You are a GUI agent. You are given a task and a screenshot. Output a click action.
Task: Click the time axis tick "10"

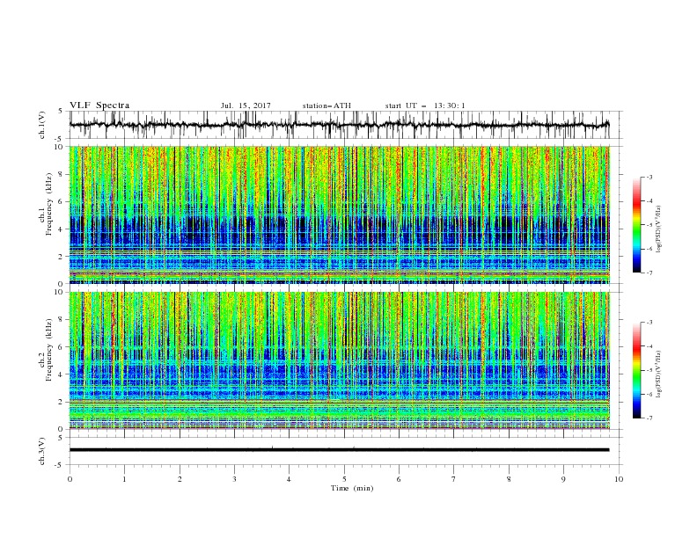(619, 479)
